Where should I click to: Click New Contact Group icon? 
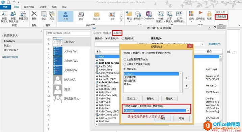(13, 14)
